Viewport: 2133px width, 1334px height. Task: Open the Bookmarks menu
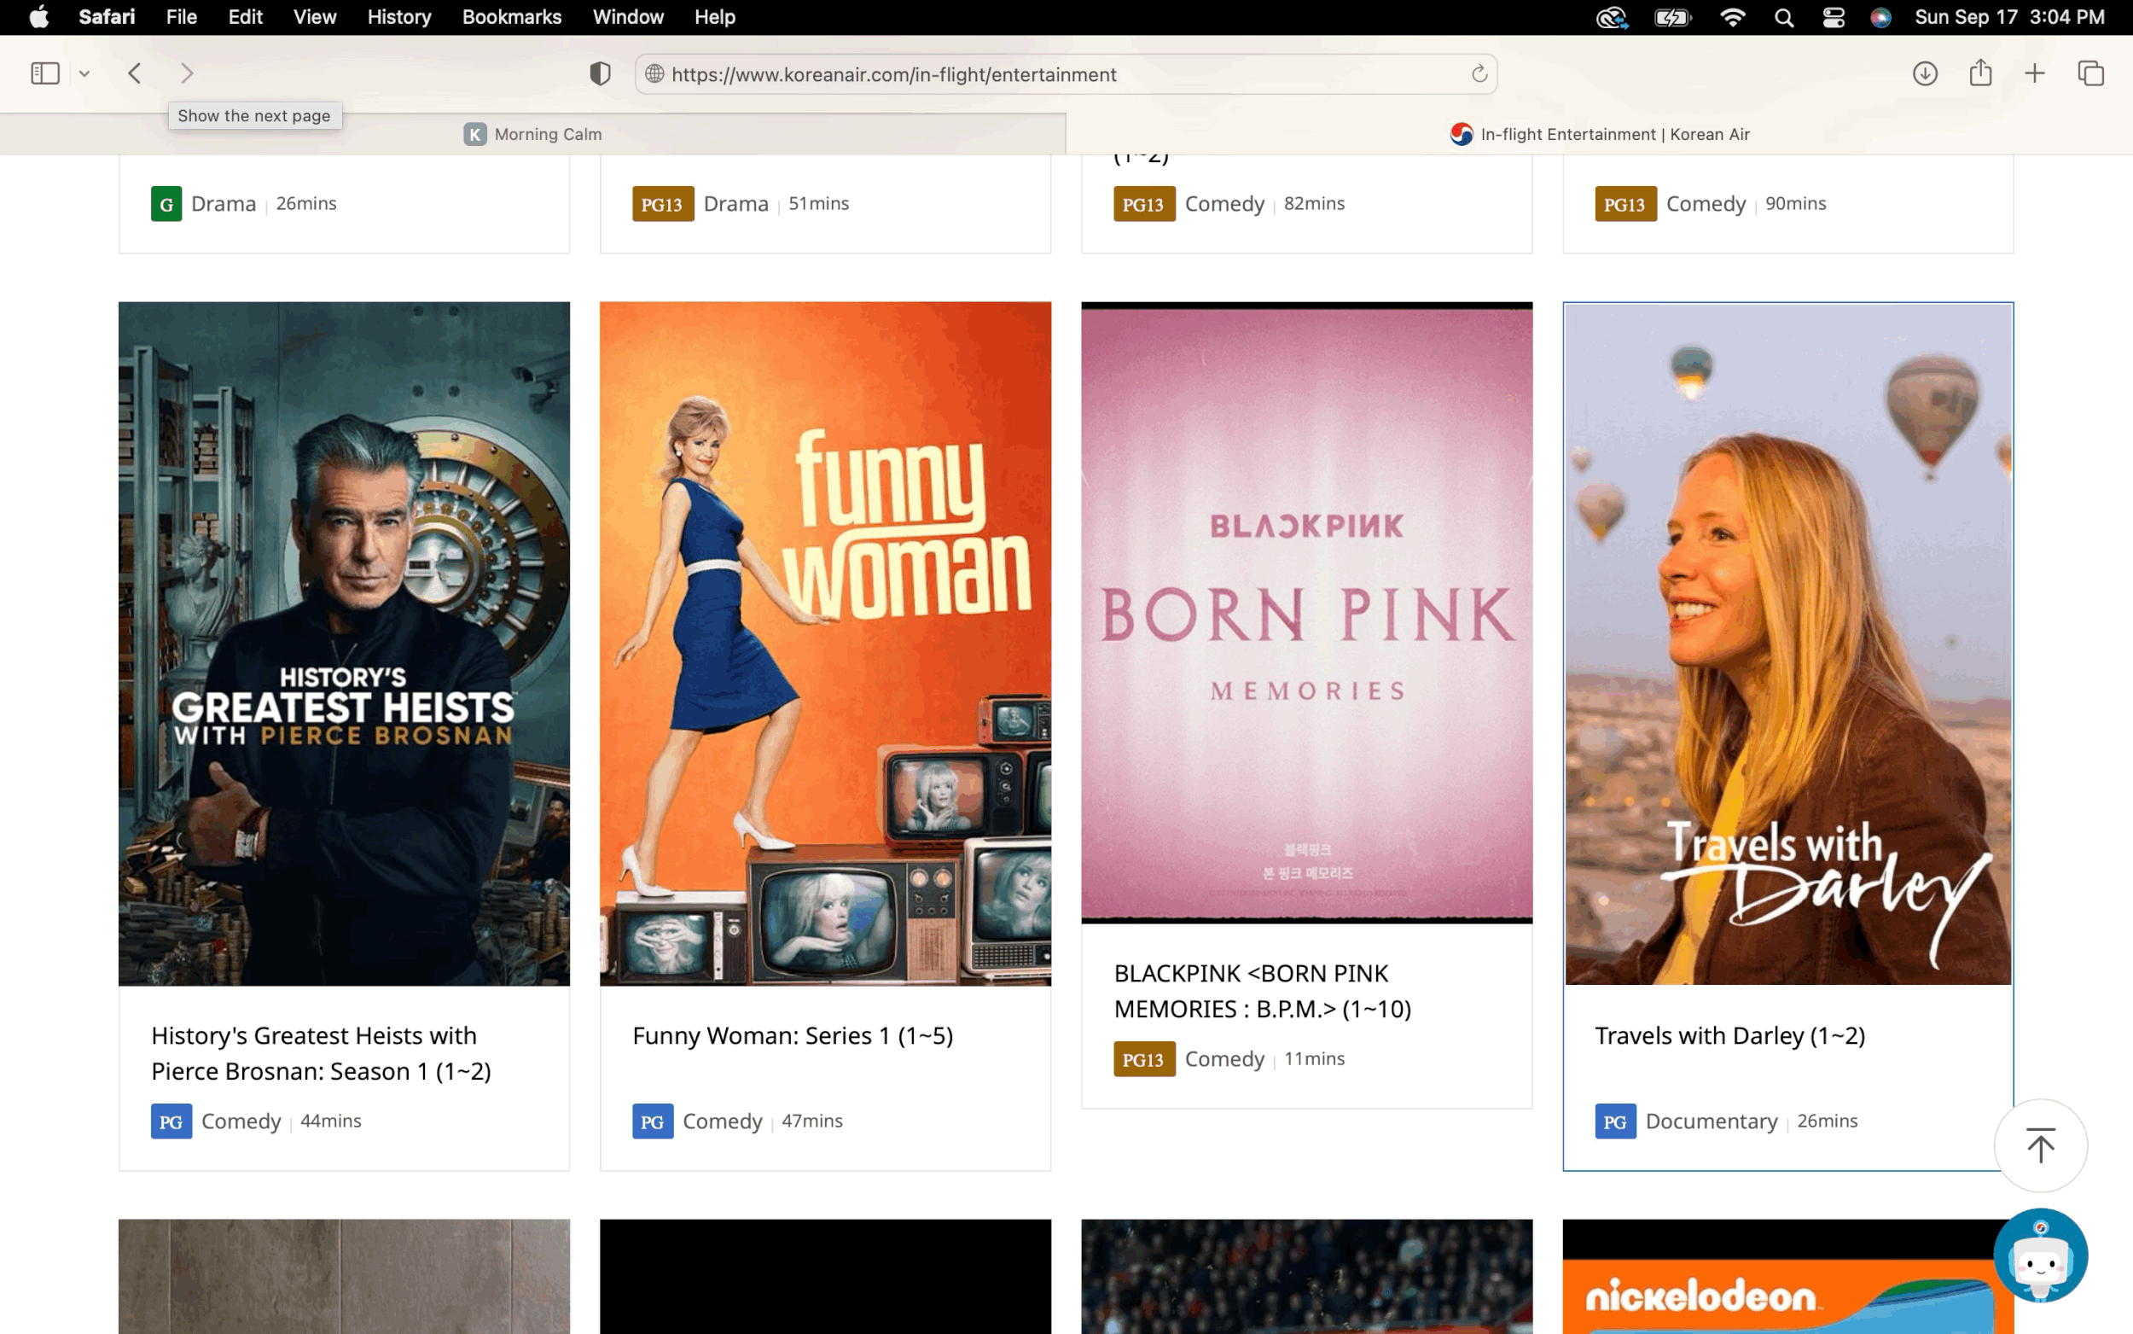tap(511, 17)
